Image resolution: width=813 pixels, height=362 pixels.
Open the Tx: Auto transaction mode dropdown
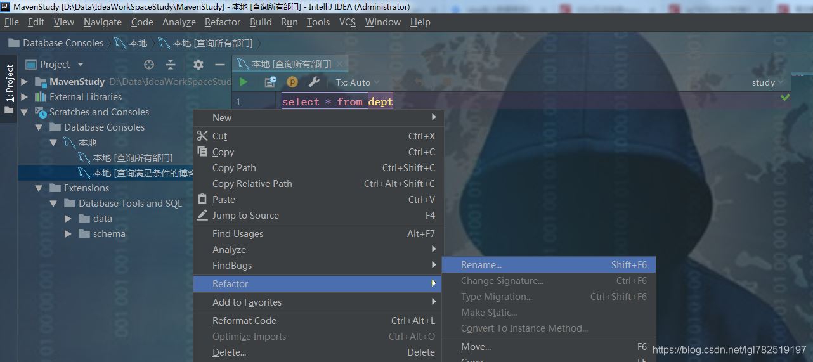pos(358,82)
